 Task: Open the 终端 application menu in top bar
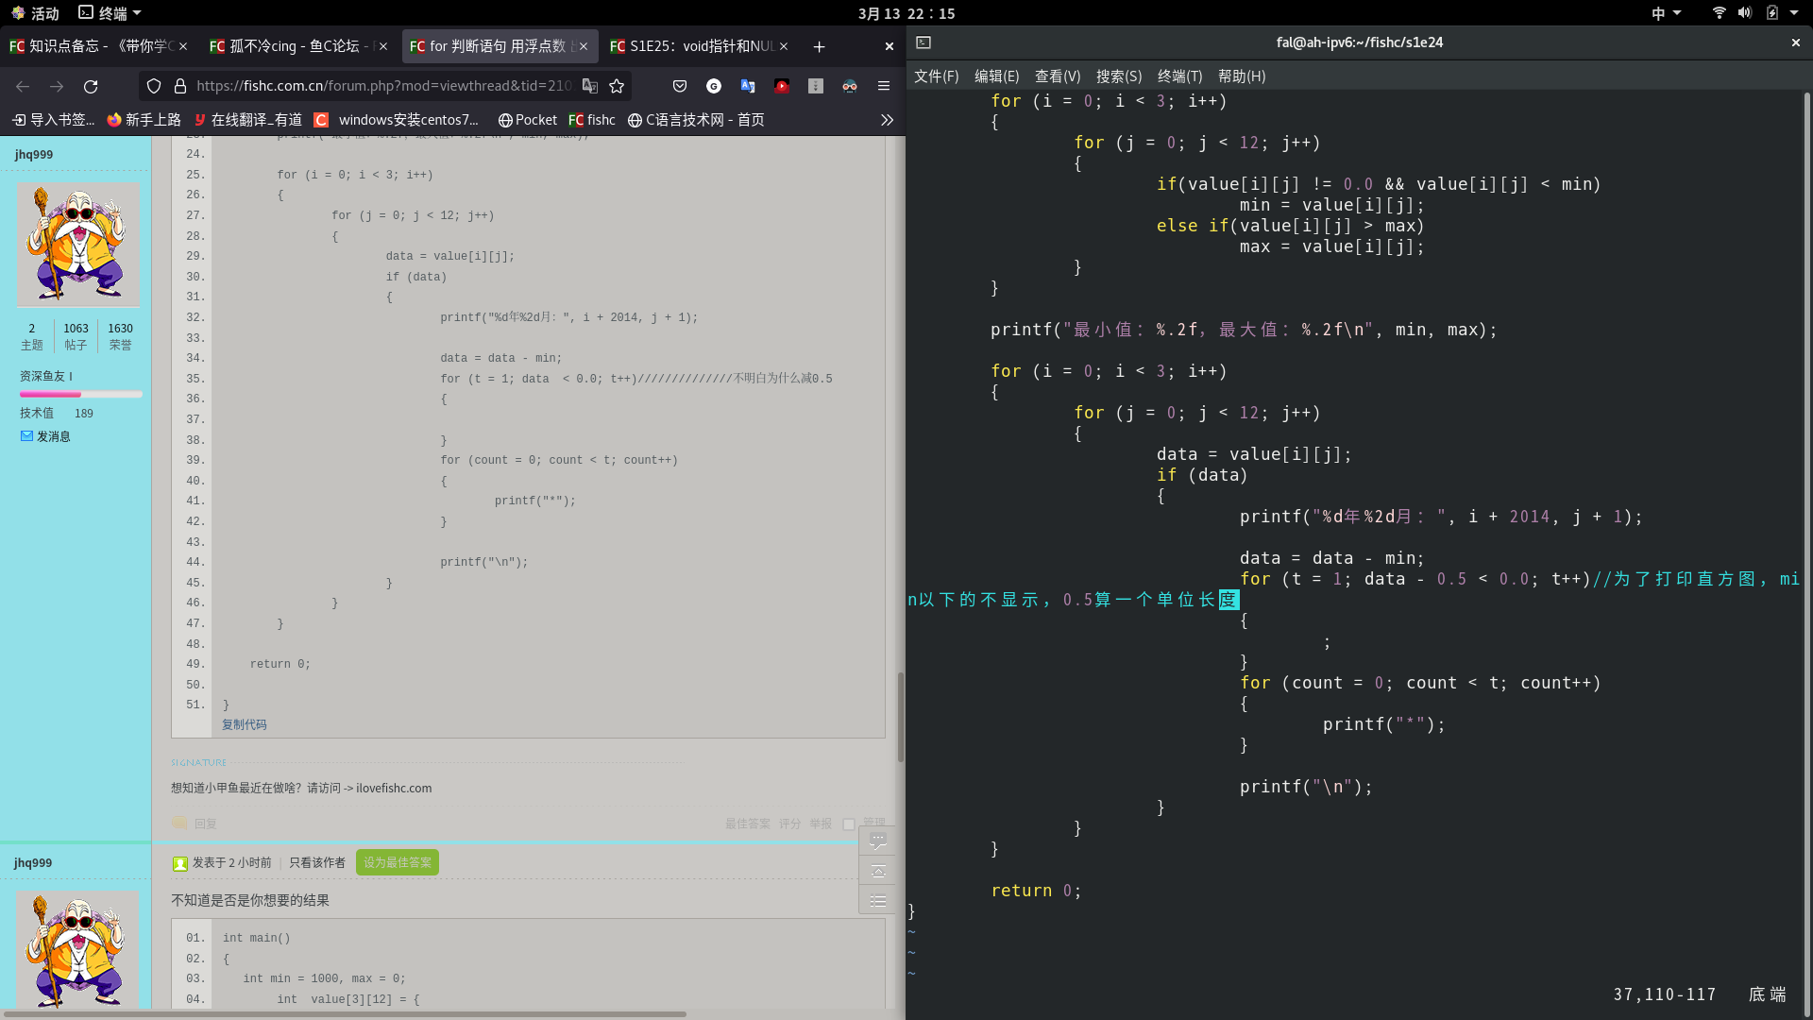(110, 13)
